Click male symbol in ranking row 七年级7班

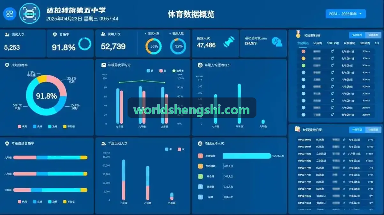332,65
